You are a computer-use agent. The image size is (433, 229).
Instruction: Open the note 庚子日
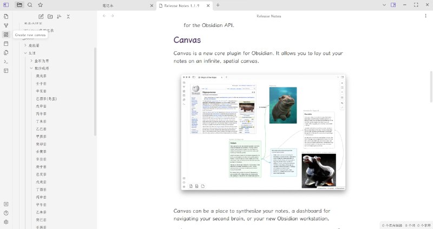tap(41, 167)
